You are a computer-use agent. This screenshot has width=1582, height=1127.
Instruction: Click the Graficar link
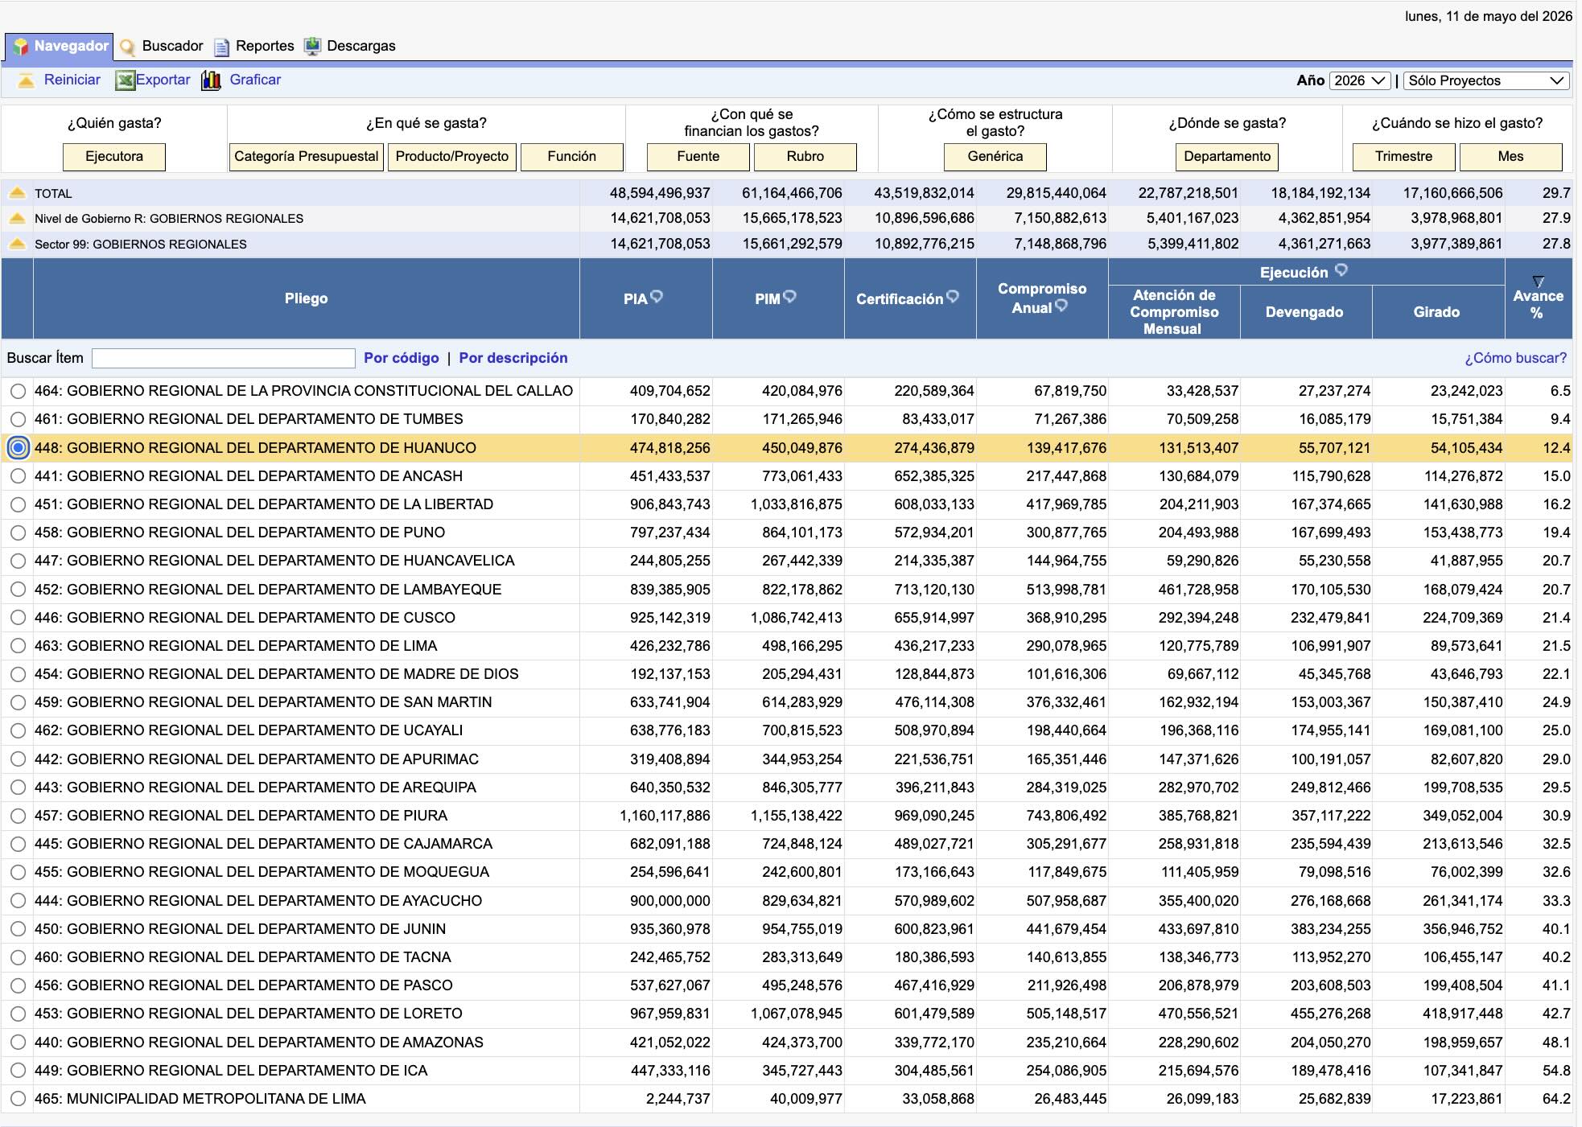[x=255, y=80]
